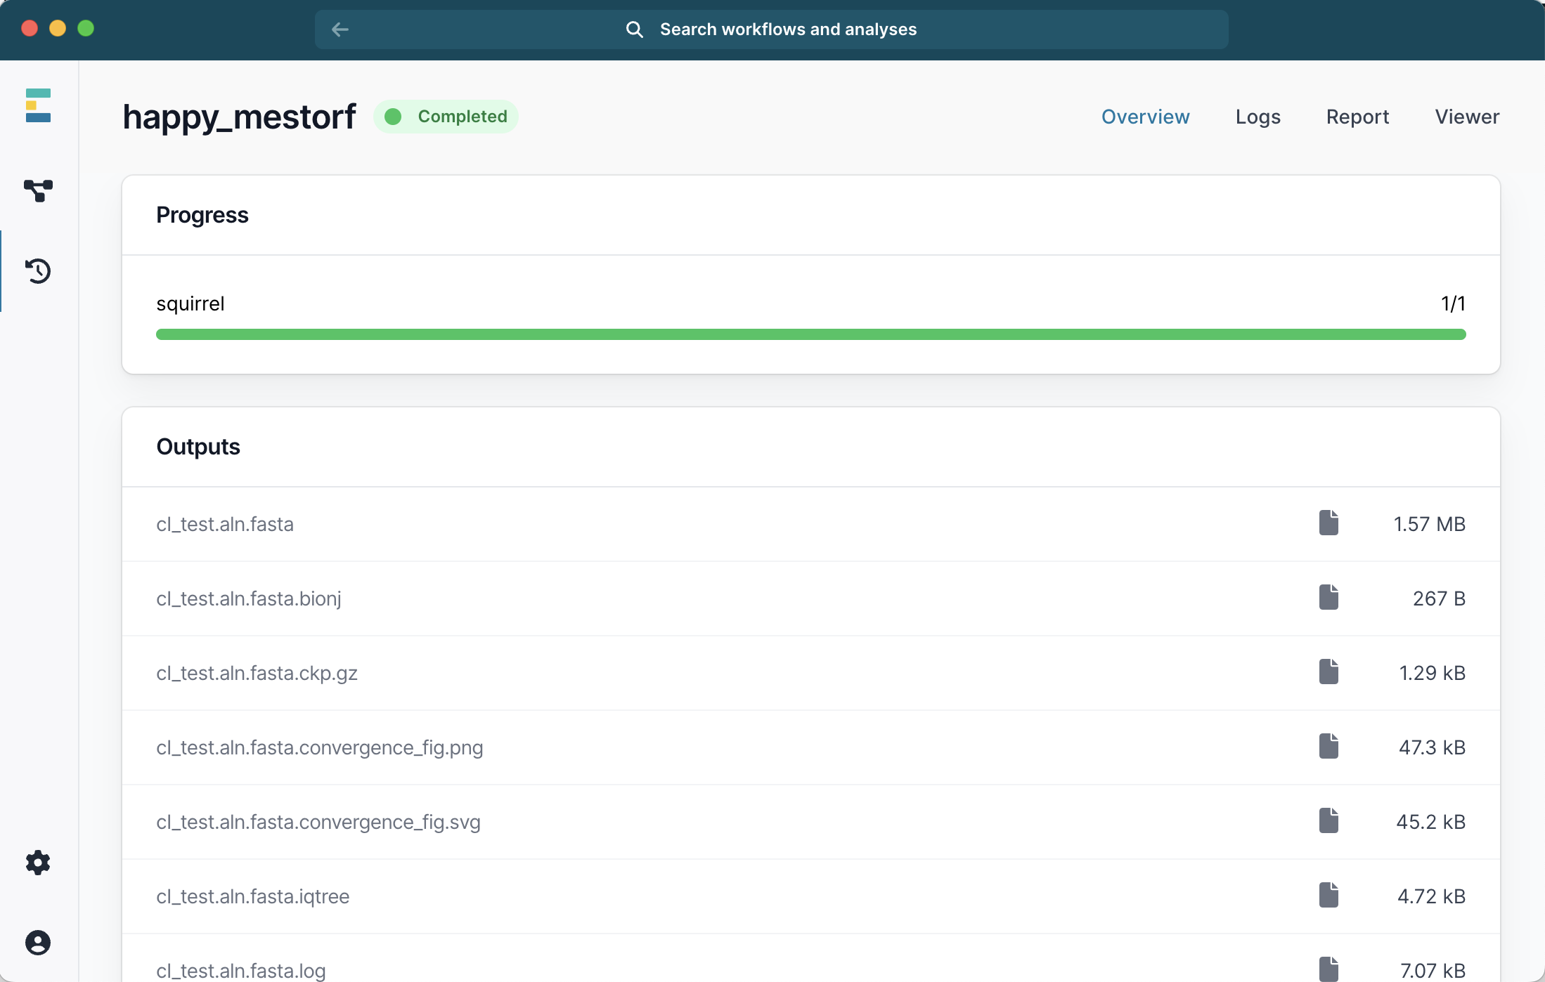Open the analysis history clock icon

38,271
